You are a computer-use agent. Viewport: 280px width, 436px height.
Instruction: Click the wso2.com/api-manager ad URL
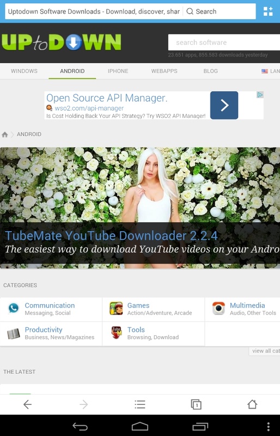(x=89, y=108)
